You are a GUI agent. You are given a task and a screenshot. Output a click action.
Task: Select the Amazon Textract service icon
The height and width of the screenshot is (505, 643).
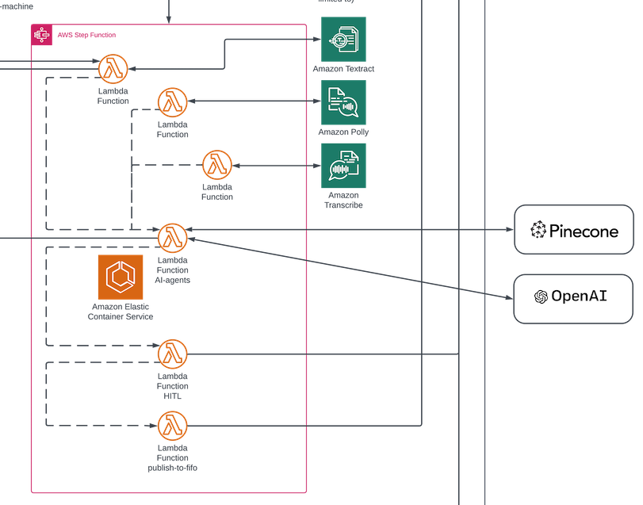(x=343, y=40)
